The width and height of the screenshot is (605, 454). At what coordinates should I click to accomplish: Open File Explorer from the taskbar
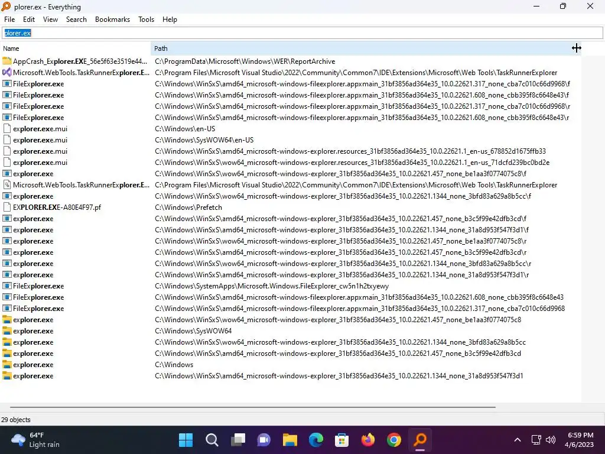coord(290,440)
